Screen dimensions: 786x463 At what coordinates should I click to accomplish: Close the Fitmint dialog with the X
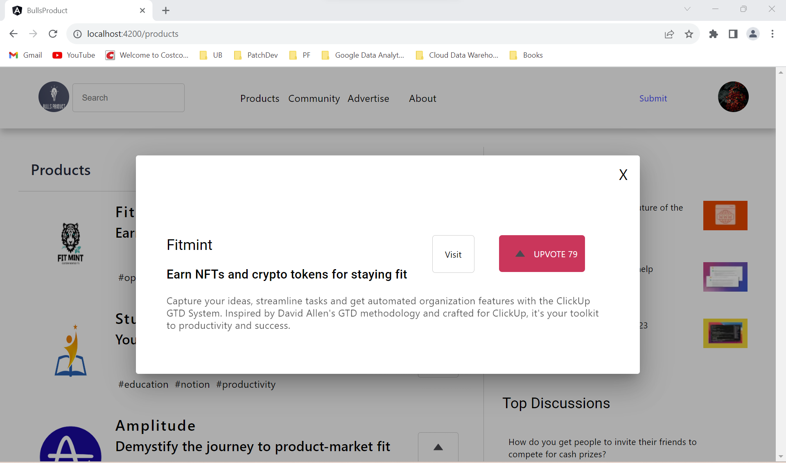coord(623,174)
